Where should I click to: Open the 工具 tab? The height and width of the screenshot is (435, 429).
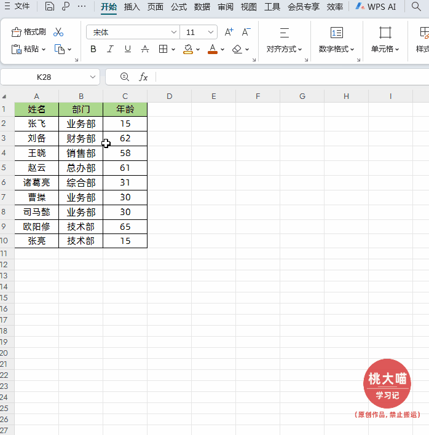(272, 7)
